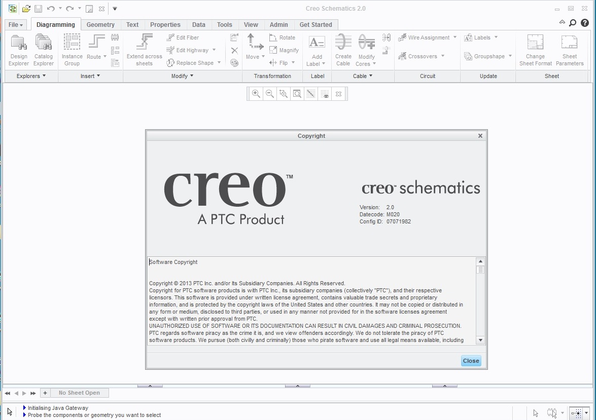Switch to the Geometry tab

pyautogui.click(x=100, y=25)
